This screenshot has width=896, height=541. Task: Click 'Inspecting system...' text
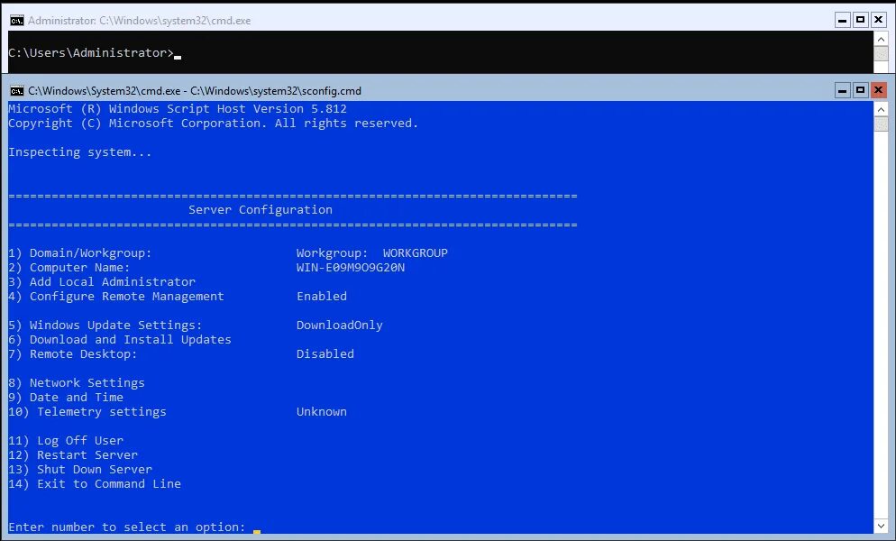[x=80, y=152]
